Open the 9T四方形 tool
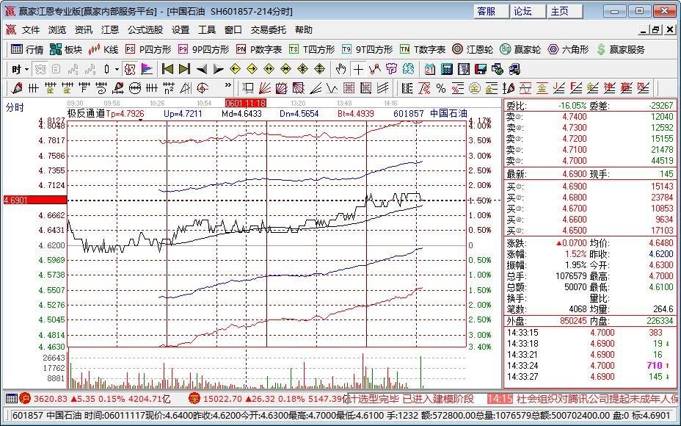The width and height of the screenshot is (681, 426). click(367, 49)
